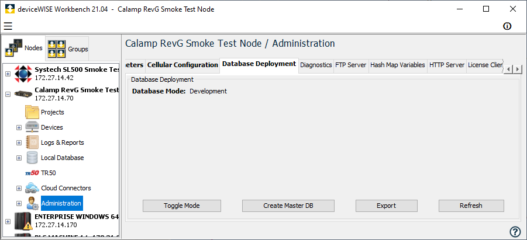Click the Systech SL500 node globe icon

[23, 74]
